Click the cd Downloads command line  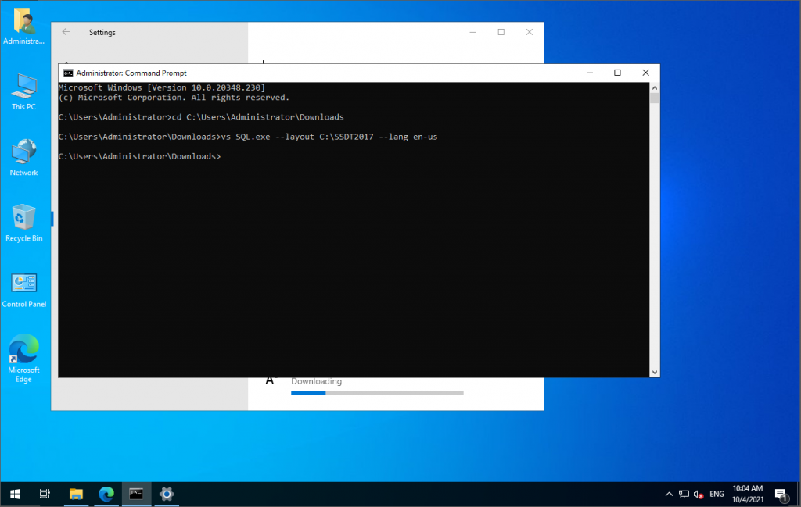(201, 117)
